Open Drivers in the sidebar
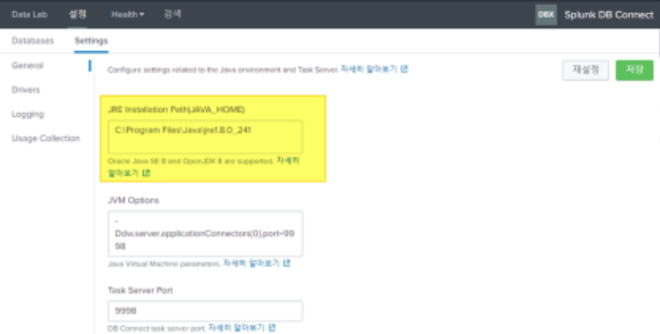660x334 pixels. point(26,89)
